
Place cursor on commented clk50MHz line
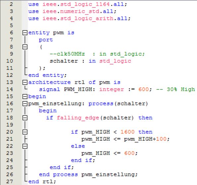pyautogui.click(x=97, y=54)
